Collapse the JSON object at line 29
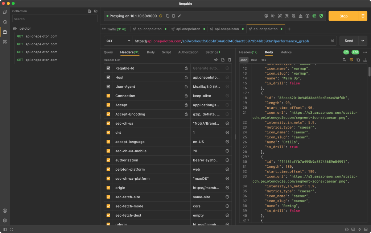The image size is (371, 233). (x=248, y=157)
